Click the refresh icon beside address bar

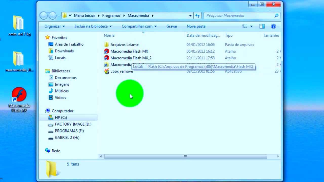(x=197, y=16)
